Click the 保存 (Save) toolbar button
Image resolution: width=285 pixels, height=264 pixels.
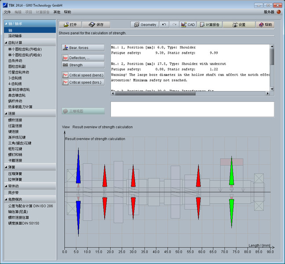point(96,25)
